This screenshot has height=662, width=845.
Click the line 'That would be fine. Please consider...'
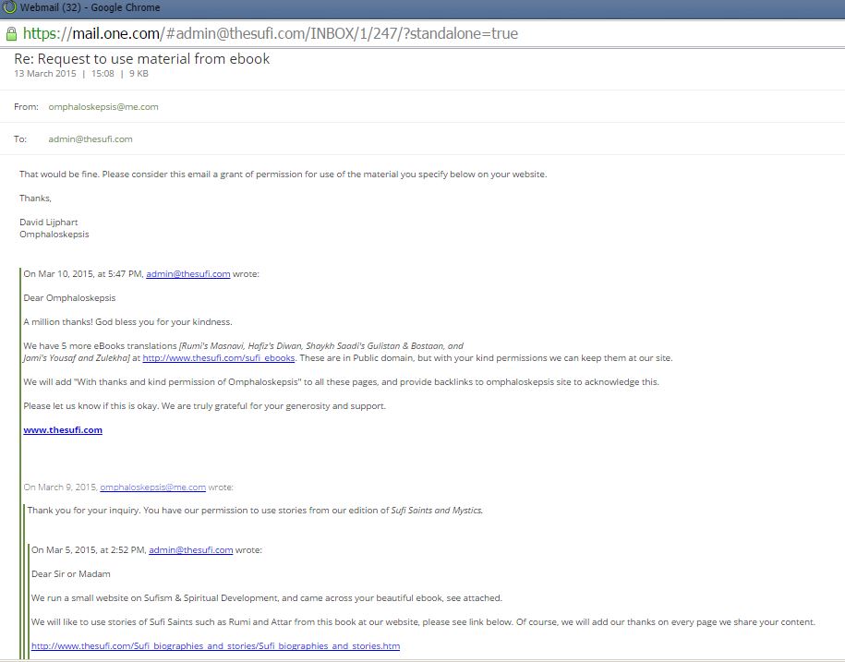click(283, 174)
